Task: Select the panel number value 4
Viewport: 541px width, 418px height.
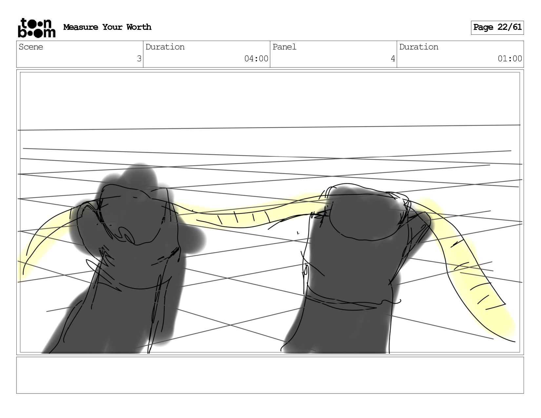Action: point(393,59)
